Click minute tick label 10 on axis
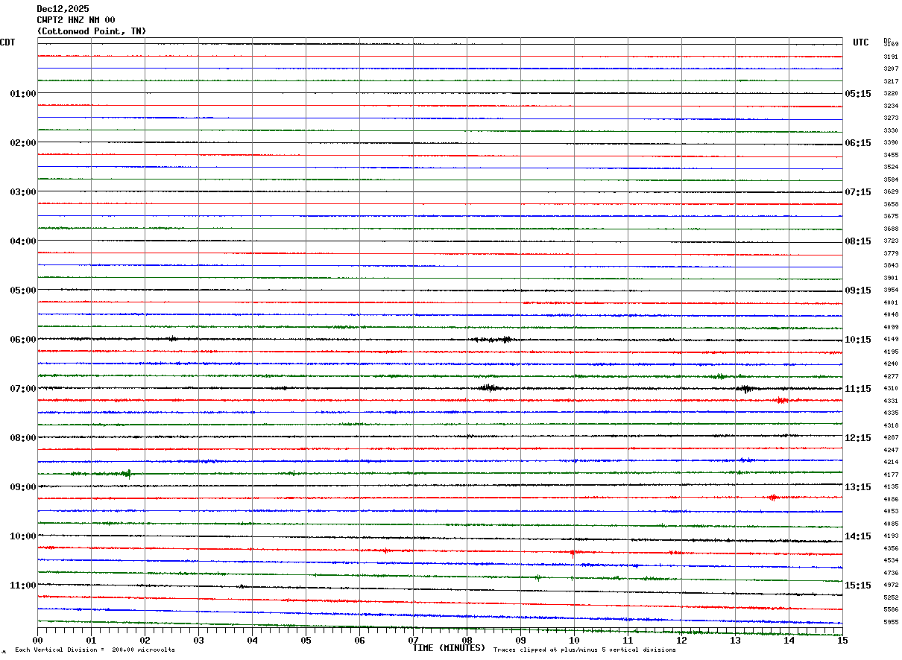Viewport: 902px width, 660px height. 574,641
